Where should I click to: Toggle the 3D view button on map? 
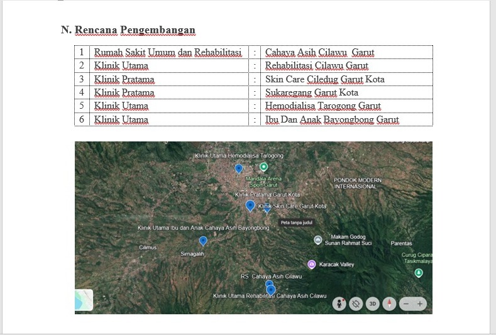pyautogui.click(x=373, y=304)
